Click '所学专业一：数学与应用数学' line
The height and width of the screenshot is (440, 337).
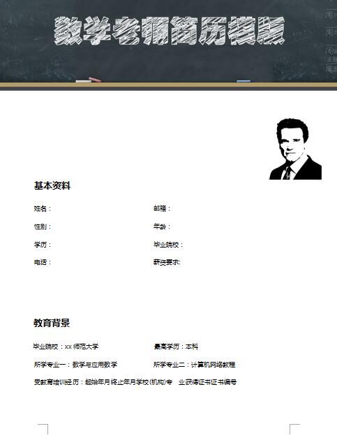(x=75, y=365)
